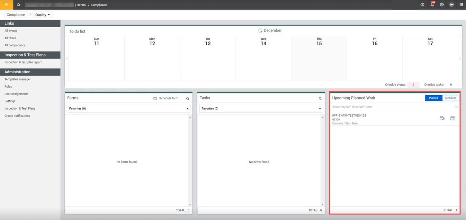
Task: Open the navigation hamburger menu
Action: (x=6, y=5)
